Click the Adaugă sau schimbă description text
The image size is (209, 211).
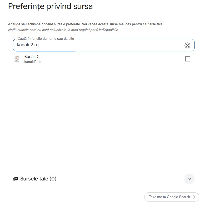pyautogui.click(x=86, y=24)
